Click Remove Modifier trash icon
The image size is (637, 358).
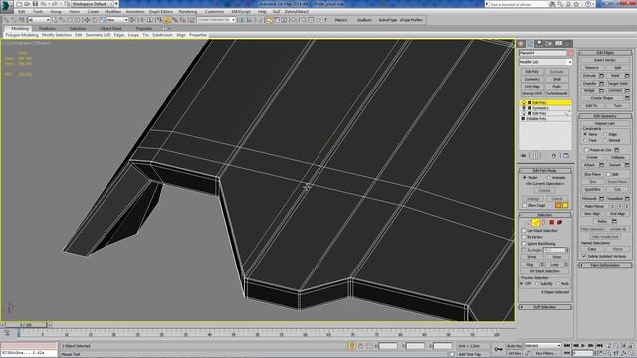(554, 156)
